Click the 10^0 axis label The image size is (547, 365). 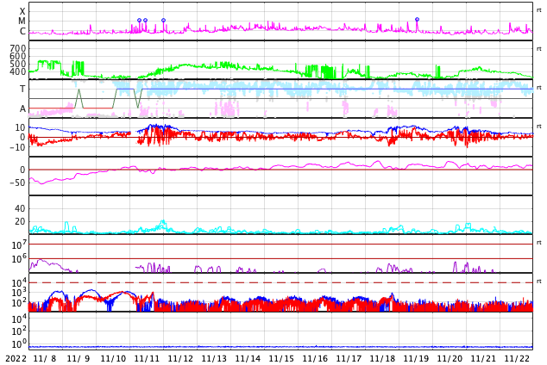[x=19, y=344]
